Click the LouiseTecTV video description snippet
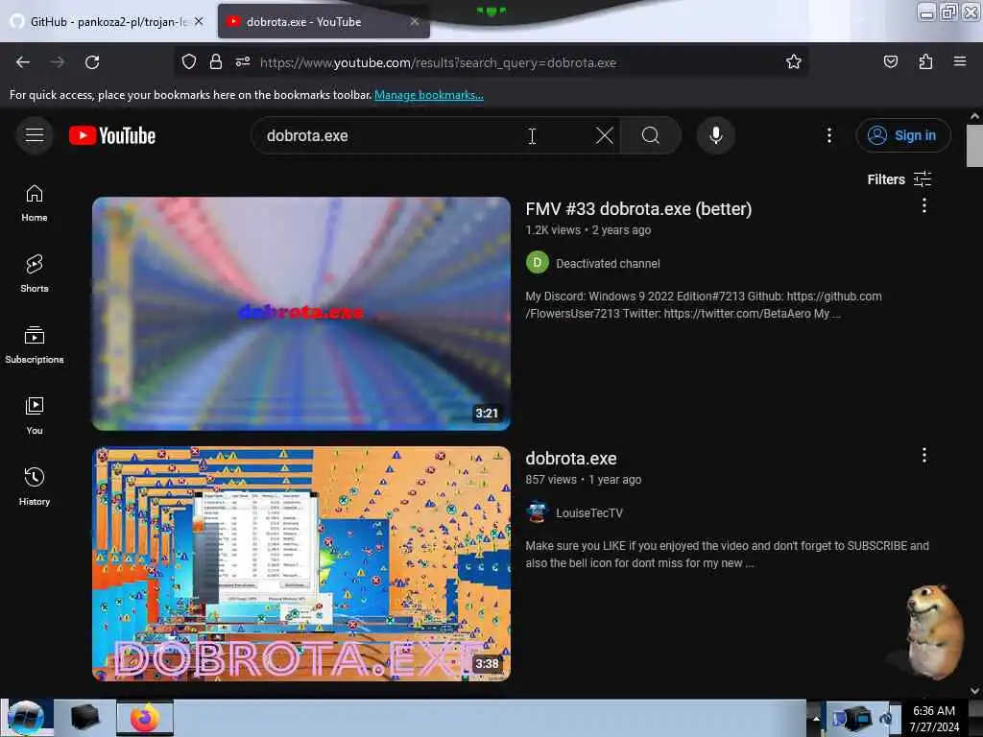 [728, 554]
